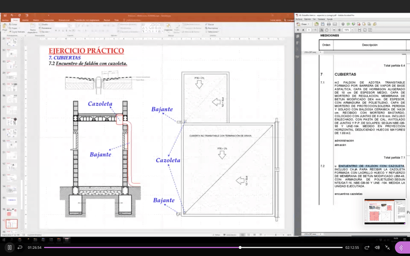Zoom out using Acrobat minus button

pyautogui.click(x=333, y=30)
